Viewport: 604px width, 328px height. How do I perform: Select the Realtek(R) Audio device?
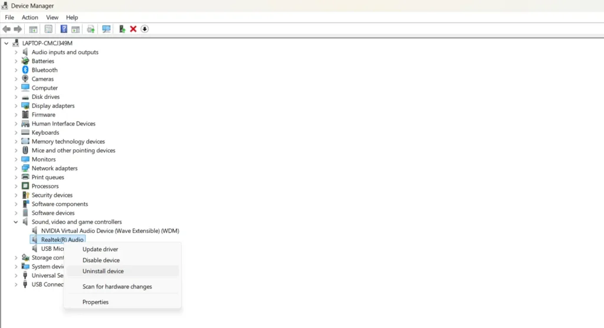[62, 240]
